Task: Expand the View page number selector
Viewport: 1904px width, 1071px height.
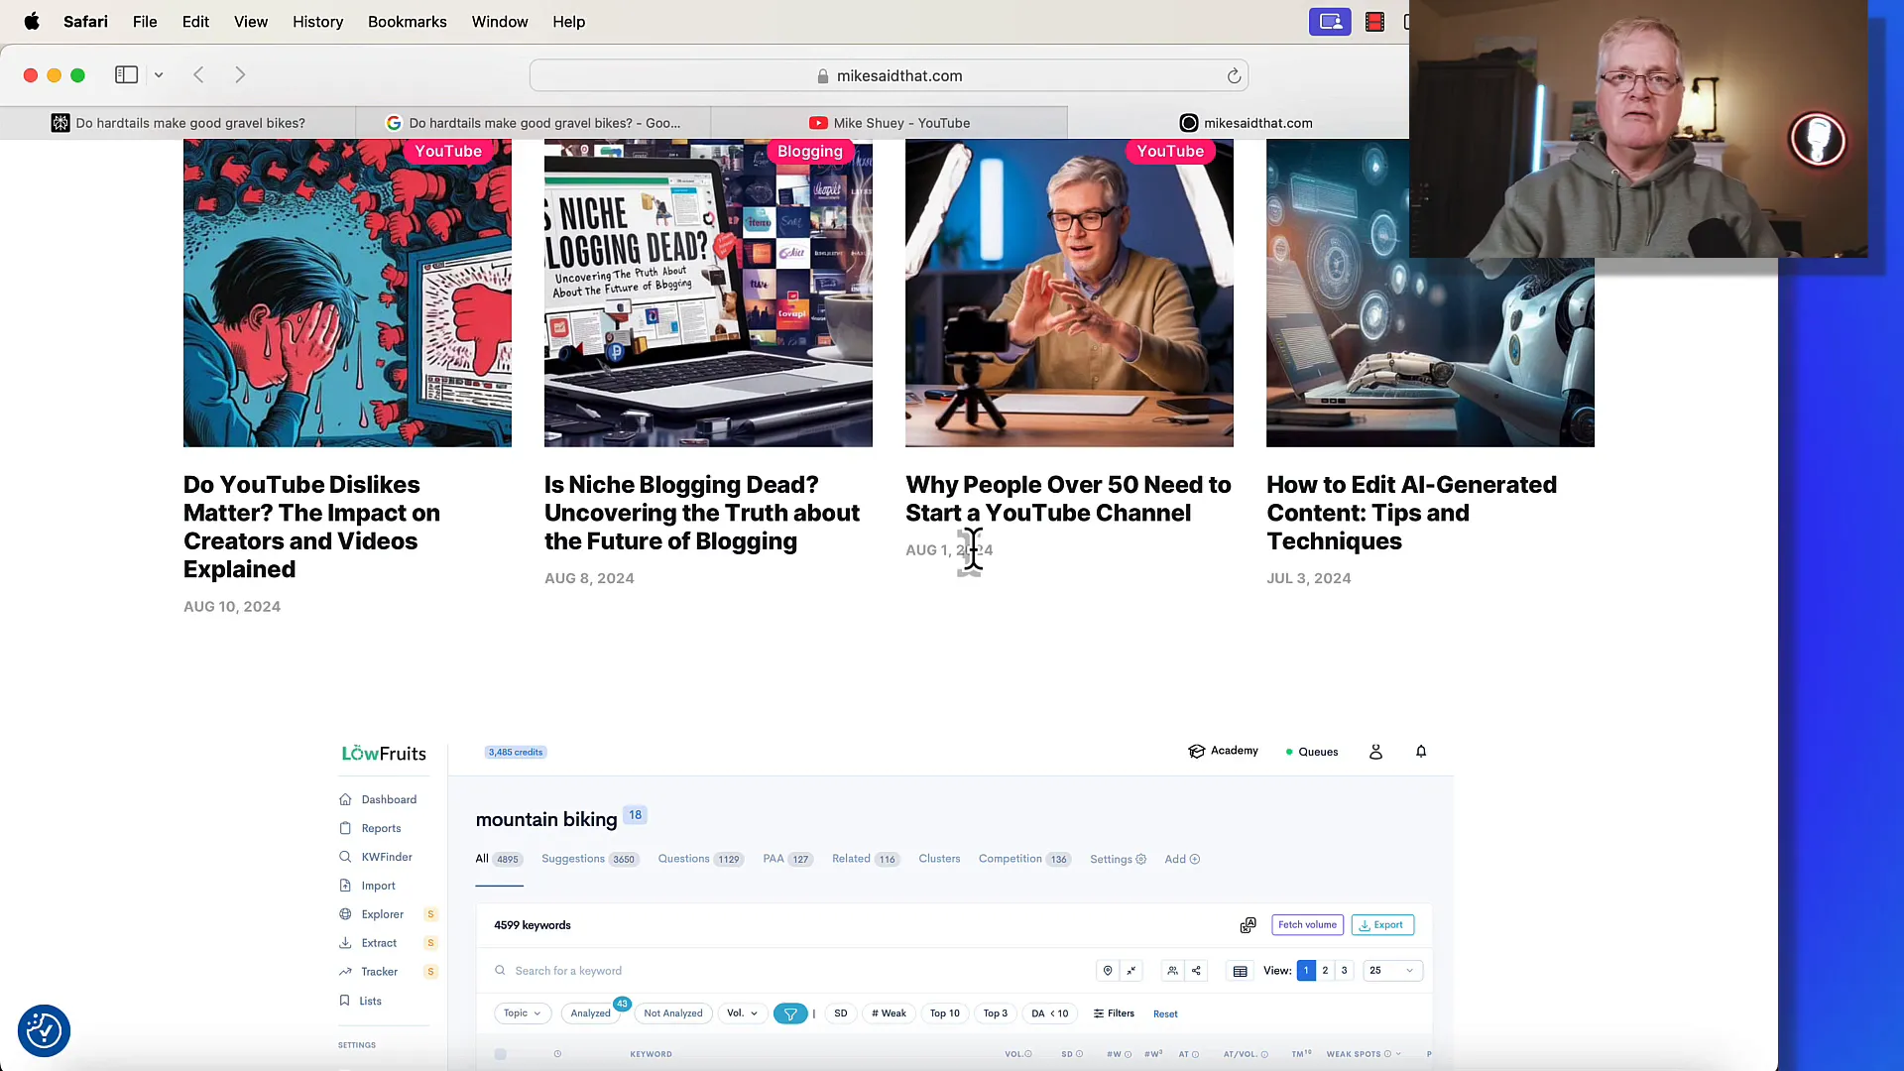Action: tap(1390, 970)
